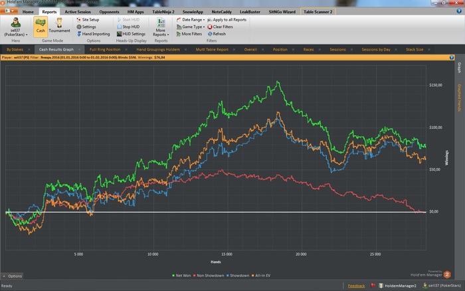Switch to Overall report tab
The width and height of the screenshot is (465, 291).
[x=250, y=50]
